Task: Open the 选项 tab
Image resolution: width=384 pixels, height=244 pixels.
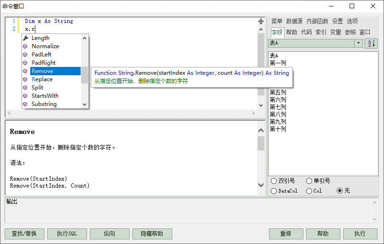Action: pos(352,22)
